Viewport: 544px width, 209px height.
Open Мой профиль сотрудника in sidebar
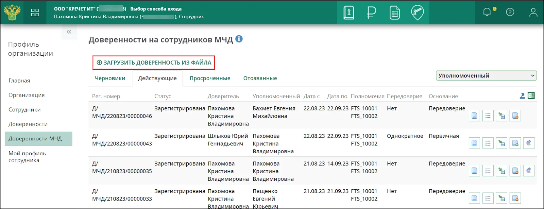[x=27, y=157]
